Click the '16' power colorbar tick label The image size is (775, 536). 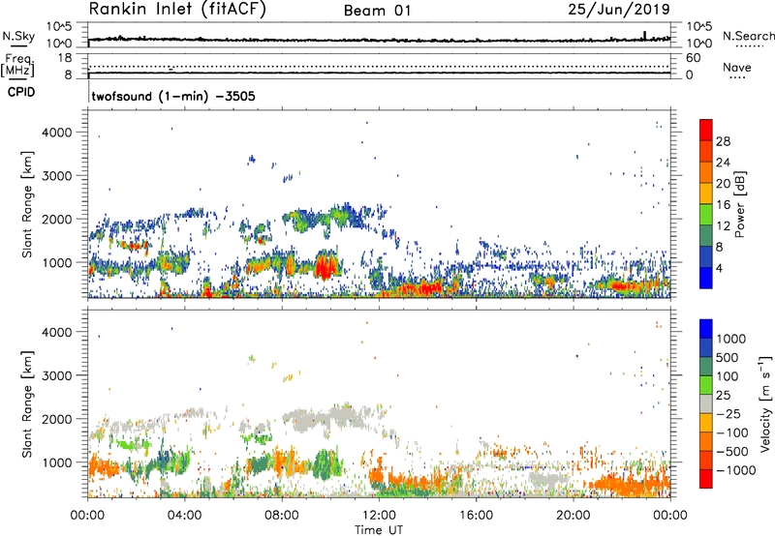tap(723, 205)
